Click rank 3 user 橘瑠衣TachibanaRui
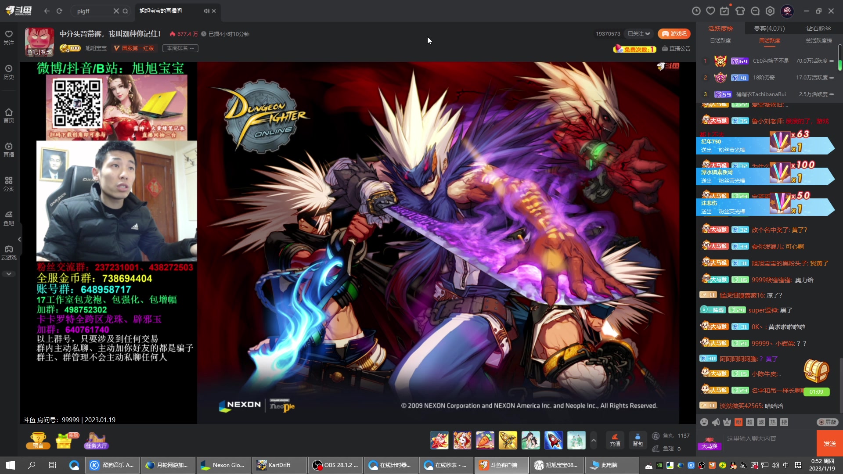Viewport: 843px width, 474px height. [x=761, y=94]
